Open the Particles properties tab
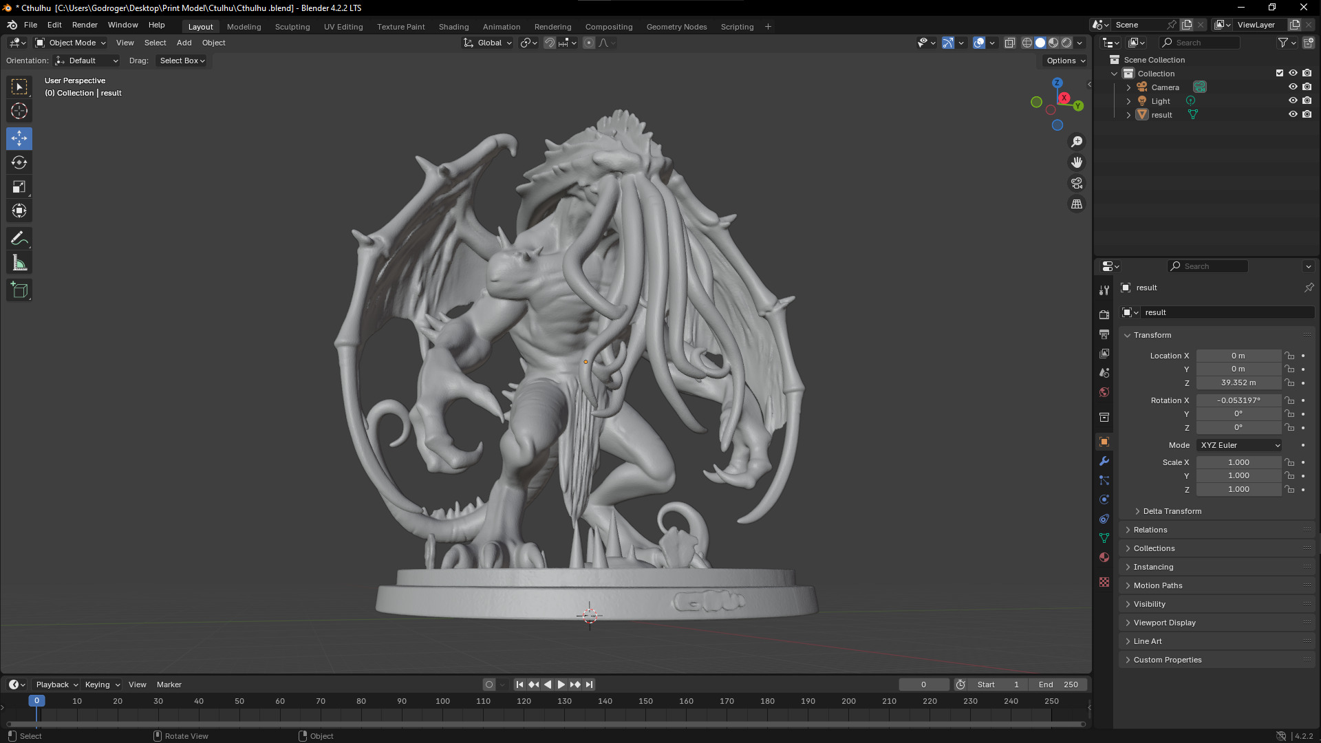The width and height of the screenshot is (1321, 743). [1104, 480]
